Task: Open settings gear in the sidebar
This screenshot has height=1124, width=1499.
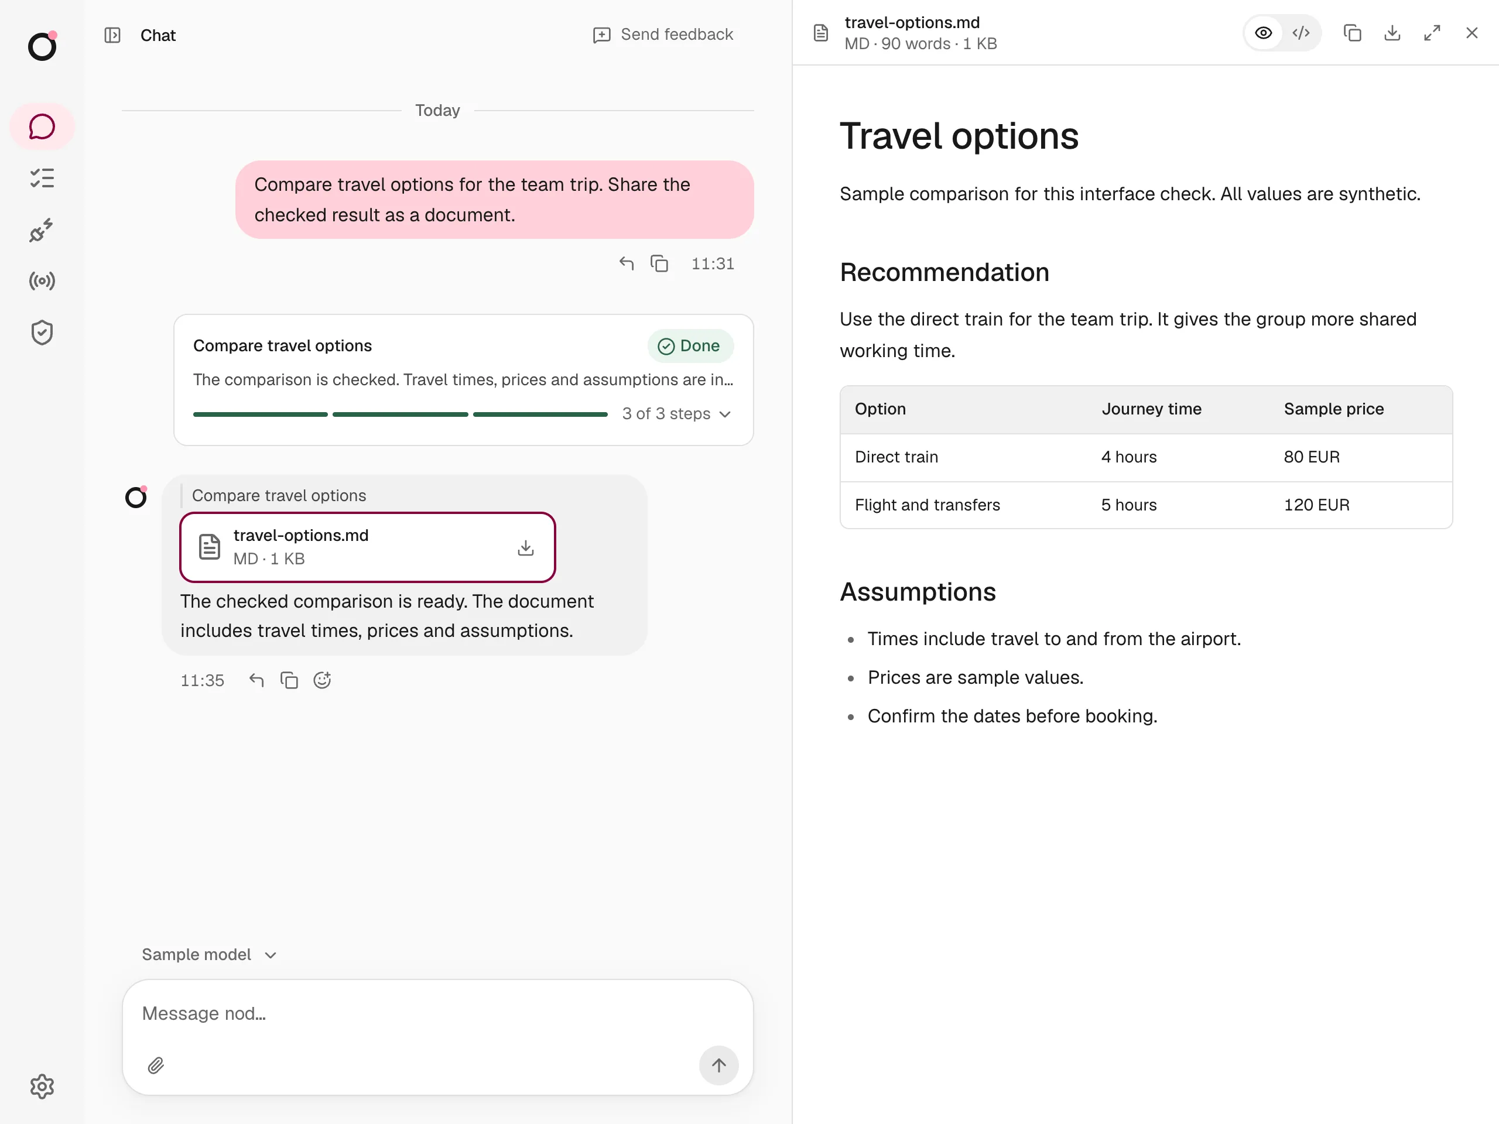Action: click(42, 1086)
